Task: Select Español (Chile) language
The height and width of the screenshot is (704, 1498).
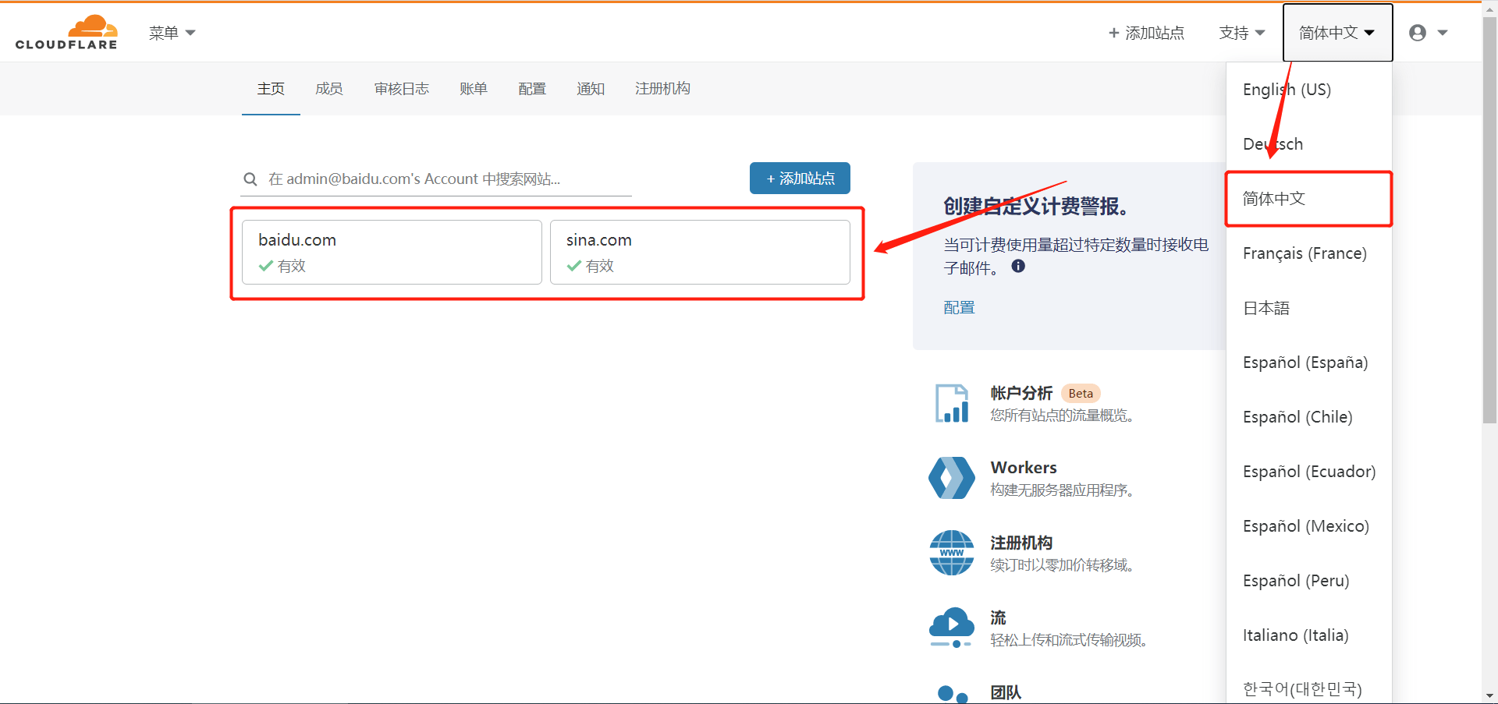Action: 1309,417
